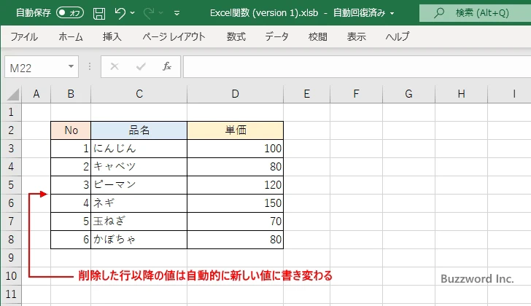
Task: Click the かぼちゃ cell
Action: coord(139,240)
